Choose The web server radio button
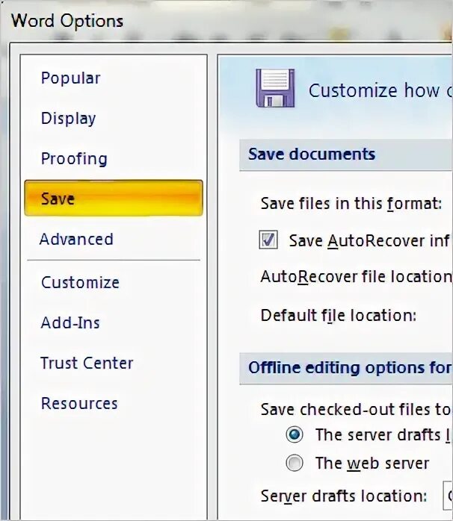453x521 pixels. pyautogui.click(x=295, y=464)
